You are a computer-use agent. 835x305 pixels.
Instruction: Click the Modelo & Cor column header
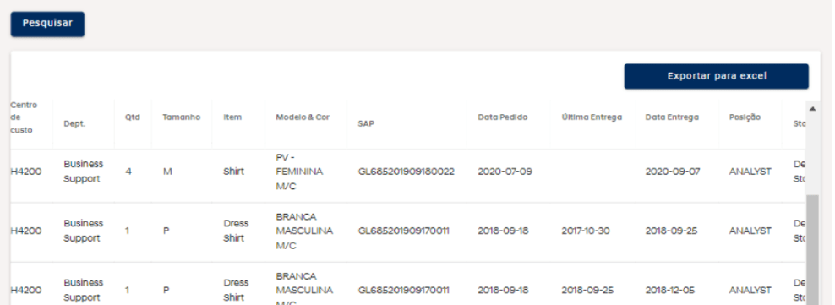[303, 117]
